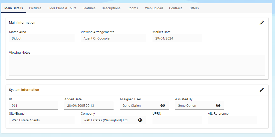This screenshot has height=137, width=275.
Task: Select the Main Information section heading
Action: tap(22, 23)
